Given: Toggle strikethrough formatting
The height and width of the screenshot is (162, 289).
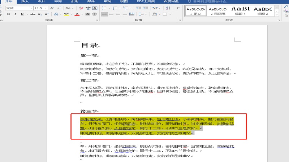Looking at the screenshot, I should pyautogui.click(x=33, y=14).
